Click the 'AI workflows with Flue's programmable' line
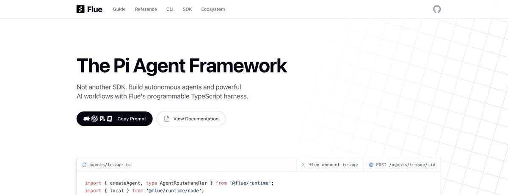508x195 pixels. coord(162,96)
